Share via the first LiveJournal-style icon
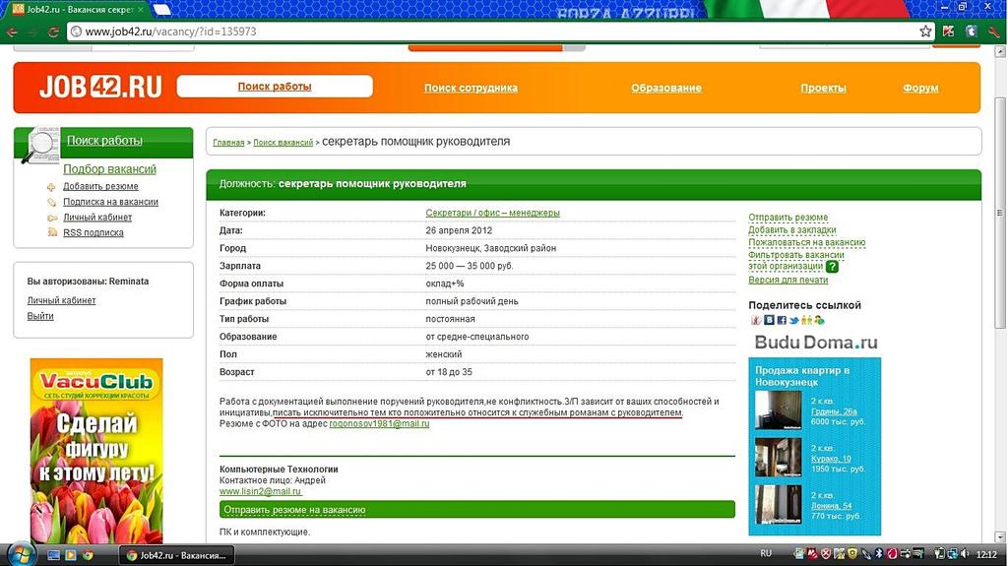 tap(756, 320)
